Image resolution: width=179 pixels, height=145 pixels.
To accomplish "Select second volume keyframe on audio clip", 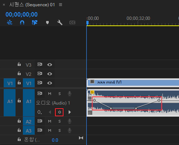I will click(x=111, y=108).
